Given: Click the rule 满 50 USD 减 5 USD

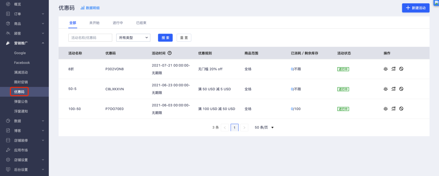Looking at the screenshot, I should click(x=215, y=89).
